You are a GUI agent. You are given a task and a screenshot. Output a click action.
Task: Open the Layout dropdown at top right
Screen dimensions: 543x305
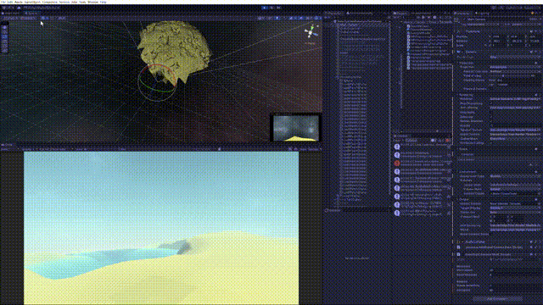click(x=532, y=8)
